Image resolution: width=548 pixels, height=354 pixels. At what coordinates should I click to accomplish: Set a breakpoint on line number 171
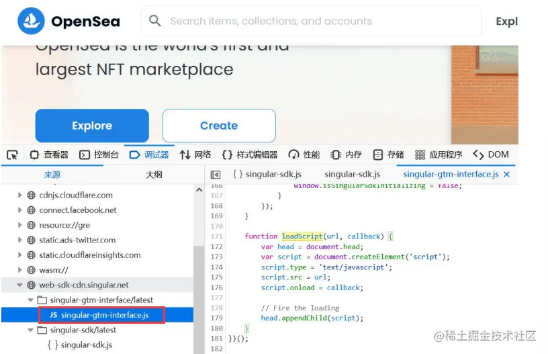[216, 236]
